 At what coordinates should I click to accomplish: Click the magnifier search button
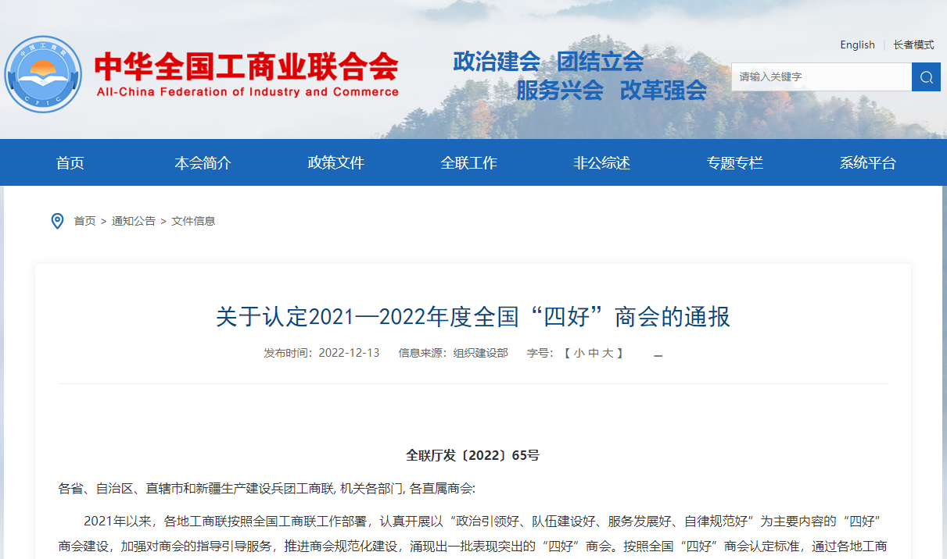pos(926,77)
